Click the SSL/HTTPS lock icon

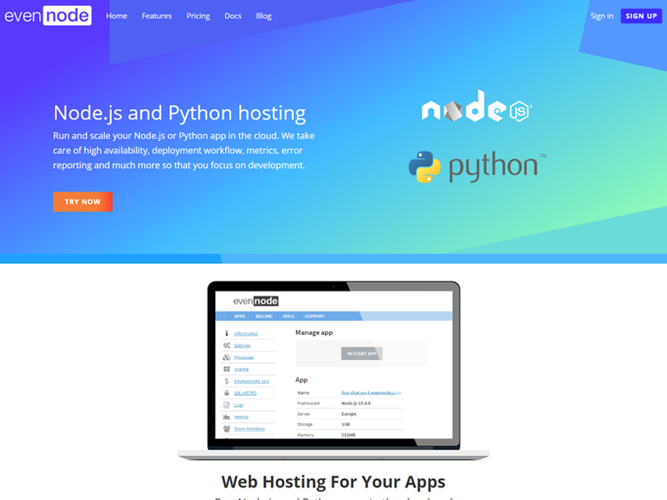pyautogui.click(x=226, y=392)
